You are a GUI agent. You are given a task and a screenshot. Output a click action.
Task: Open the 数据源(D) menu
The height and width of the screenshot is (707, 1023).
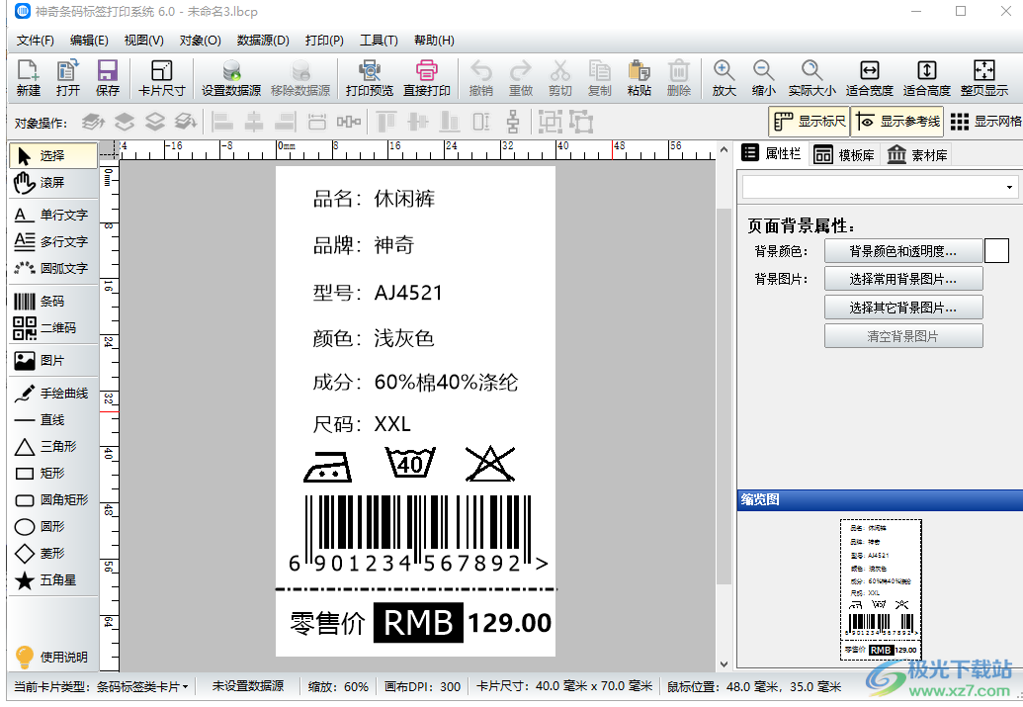pos(263,41)
